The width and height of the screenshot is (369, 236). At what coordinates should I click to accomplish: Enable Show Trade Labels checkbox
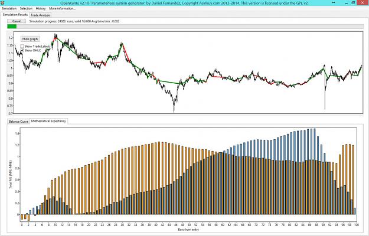(22, 46)
